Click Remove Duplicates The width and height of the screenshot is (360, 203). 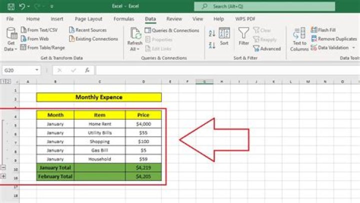334,39
